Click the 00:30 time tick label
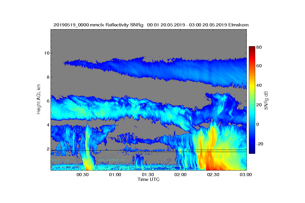The height and width of the screenshot is (203, 305). [x=82, y=175]
